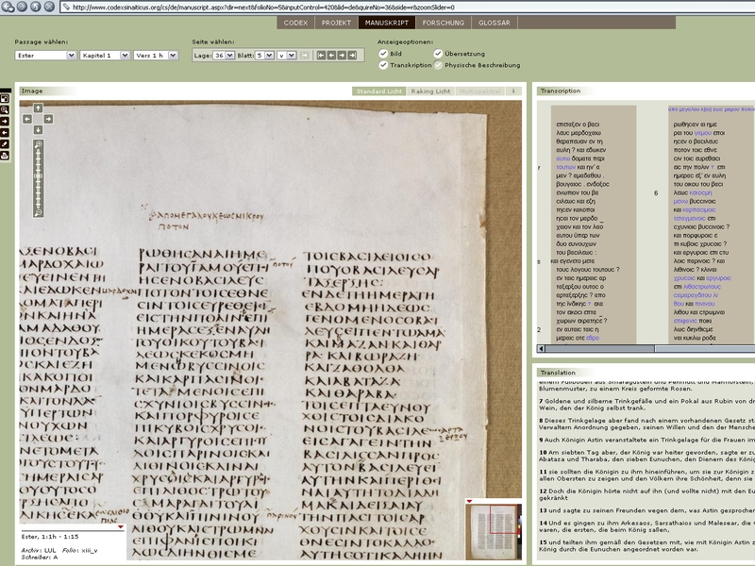Activate the Standard Licht view

point(378,91)
